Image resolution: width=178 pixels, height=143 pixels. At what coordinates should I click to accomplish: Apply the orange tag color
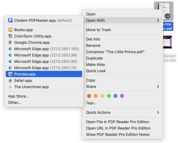click(x=96, y=96)
